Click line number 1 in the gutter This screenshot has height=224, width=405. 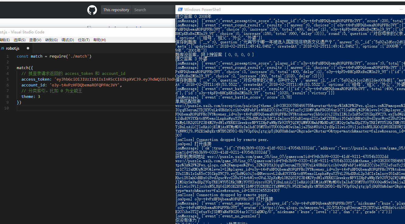[x=8, y=56]
